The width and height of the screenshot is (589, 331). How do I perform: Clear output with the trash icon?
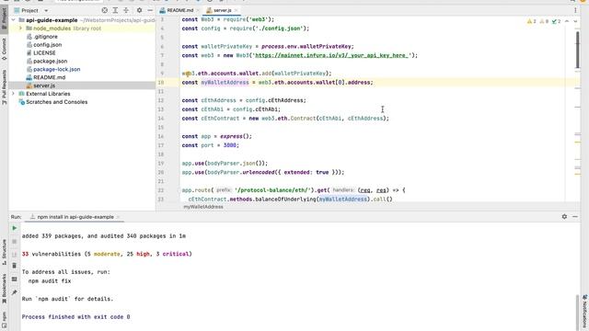(x=15, y=266)
